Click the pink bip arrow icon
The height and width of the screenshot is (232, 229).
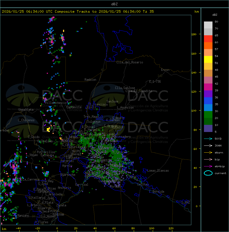(x=208, y=159)
